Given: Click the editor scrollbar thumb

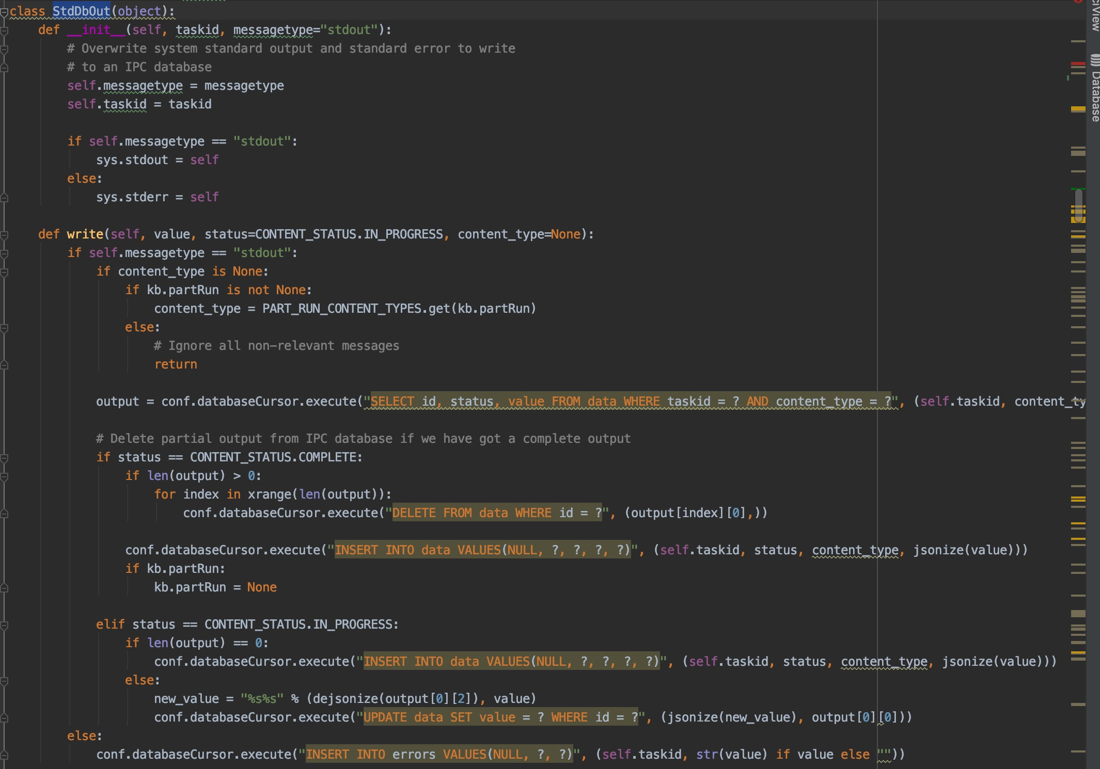Looking at the screenshot, I should 1079,205.
